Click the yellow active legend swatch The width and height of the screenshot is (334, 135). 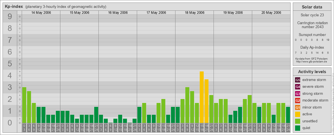[298, 114]
